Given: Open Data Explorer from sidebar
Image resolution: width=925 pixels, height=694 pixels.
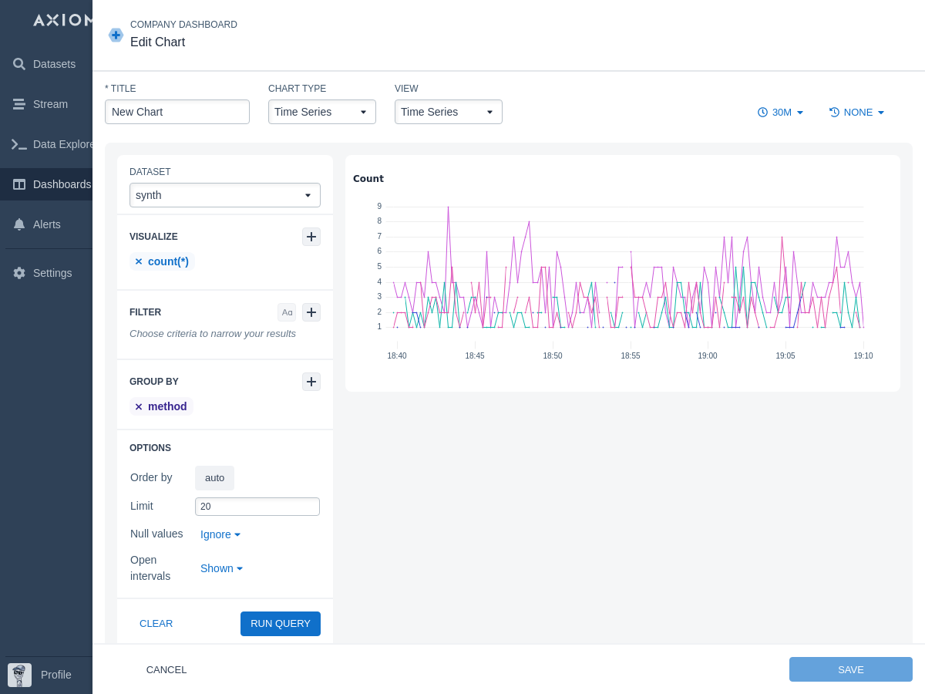Looking at the screenshot, I should 54,144.
